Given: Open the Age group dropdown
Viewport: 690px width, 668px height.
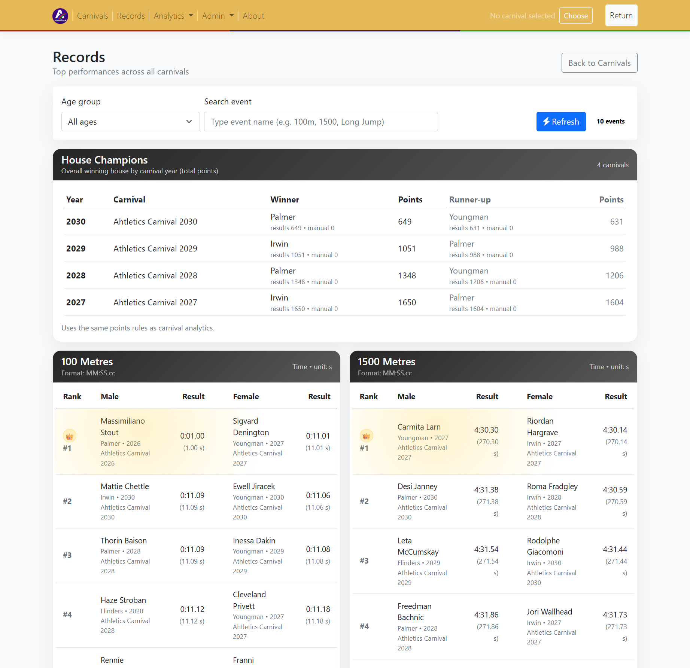Looking at the screenshot, I should pos(130,122).
